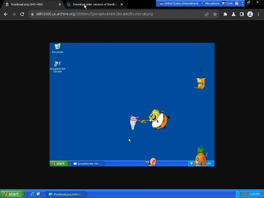Viewport: 264px width, 198px height.
Task: Click the language bar help icon
Action: click(237, 3)
